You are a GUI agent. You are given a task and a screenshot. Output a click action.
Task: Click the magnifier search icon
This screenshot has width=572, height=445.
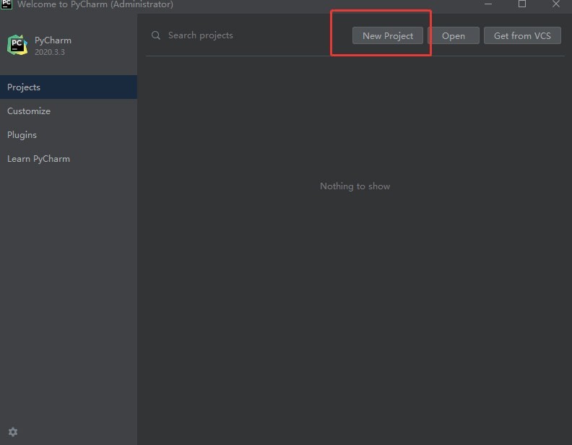(x=156, y=35)
